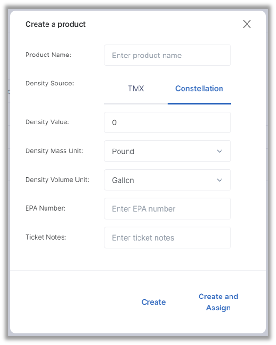Focus the Enter product name field
Screen dimensions: 276x345
click(167, 55)
